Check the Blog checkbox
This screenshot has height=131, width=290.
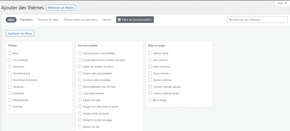tap(10, 53)
